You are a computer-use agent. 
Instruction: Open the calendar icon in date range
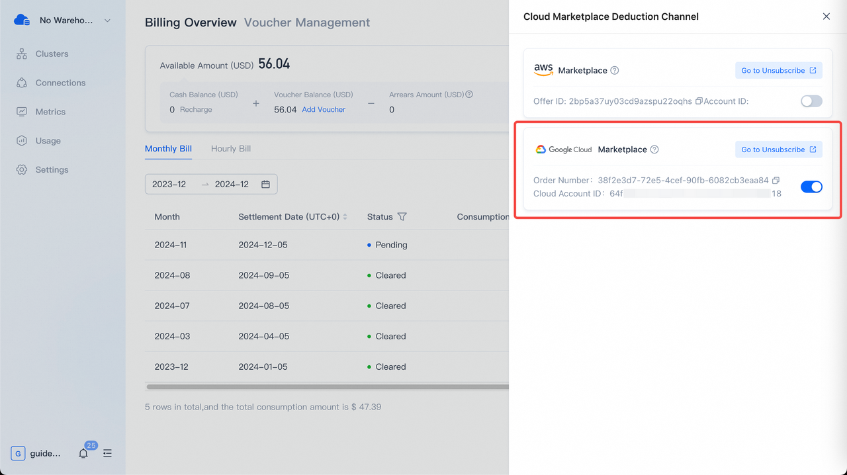(x=265, y=185)
